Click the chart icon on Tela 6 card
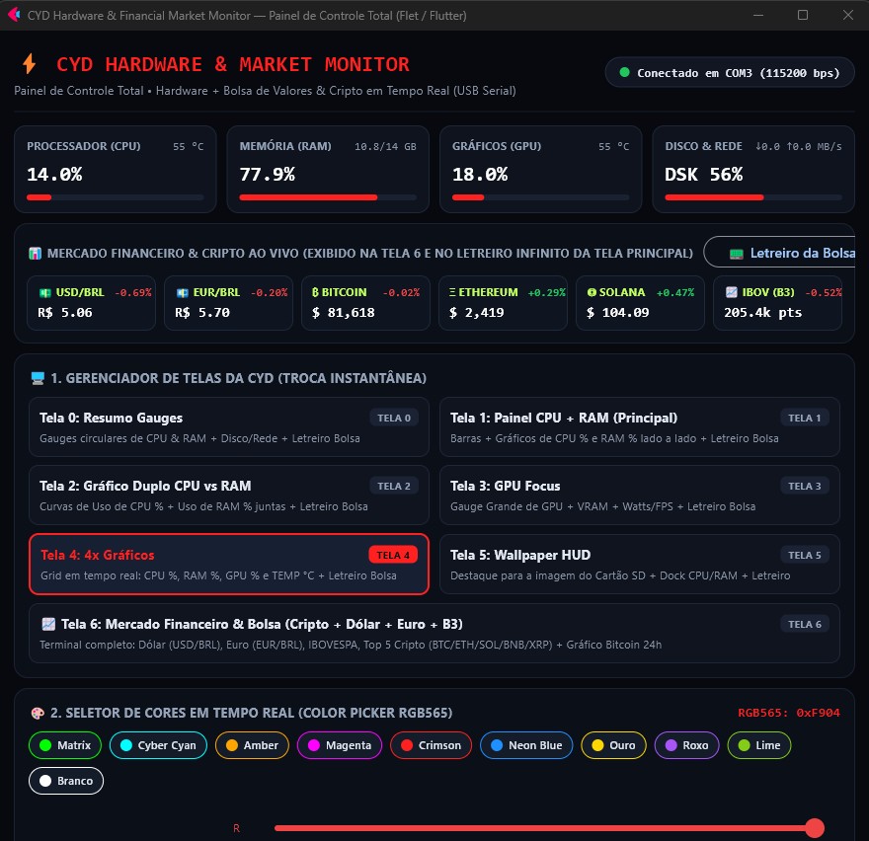The height and width of the screenshot is (841, 869). (48, 625)
